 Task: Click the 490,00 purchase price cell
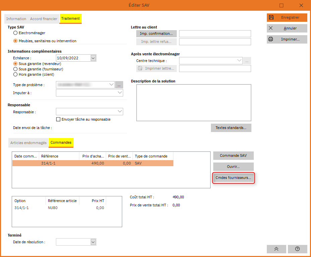click(98, 163)
